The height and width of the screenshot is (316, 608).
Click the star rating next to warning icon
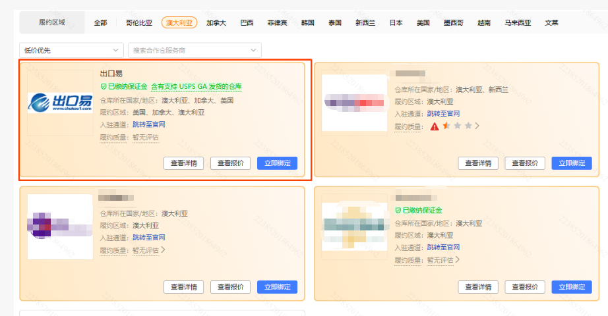(458, 126)
